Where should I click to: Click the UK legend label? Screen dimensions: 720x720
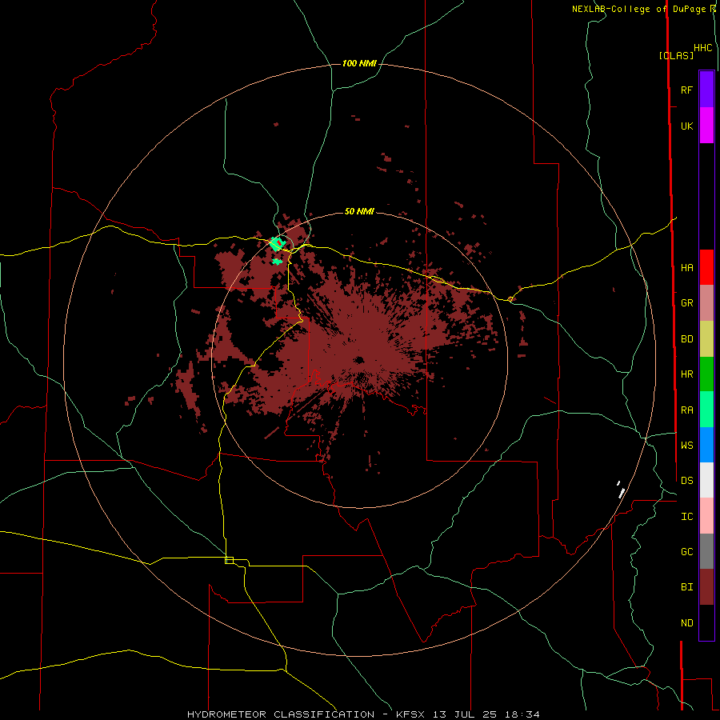686,126
